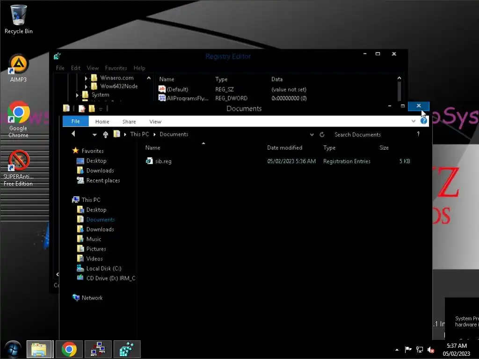Expand the System registry key

tap(77, 95)
